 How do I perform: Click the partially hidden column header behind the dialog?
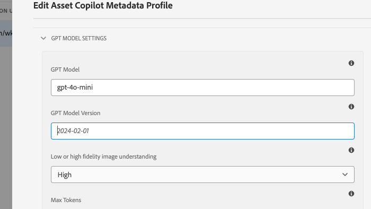pyautogui.click(x=6, y=11)
